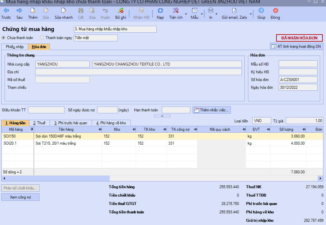Open Tiện ích utilities tool
Image resolution: width=326 pixels, height=225 pixels.
(x=176, y=14)
